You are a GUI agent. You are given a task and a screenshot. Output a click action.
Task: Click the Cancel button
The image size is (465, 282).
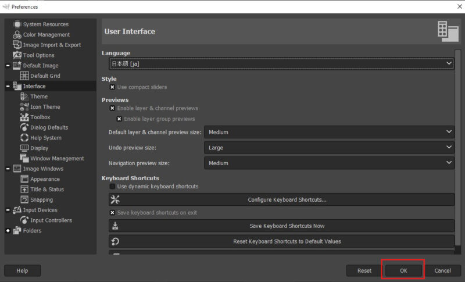(442, 270)
